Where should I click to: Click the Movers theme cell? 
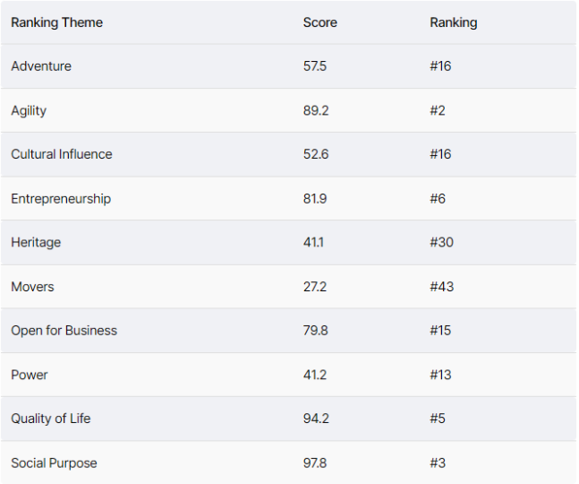[32, 287]
